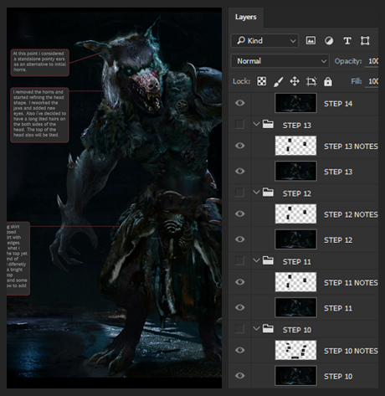This screenshot has width=385, height=396.
Task: Select STEP 13 NOTES layer thumbnail
Action: tap(295, 146)
